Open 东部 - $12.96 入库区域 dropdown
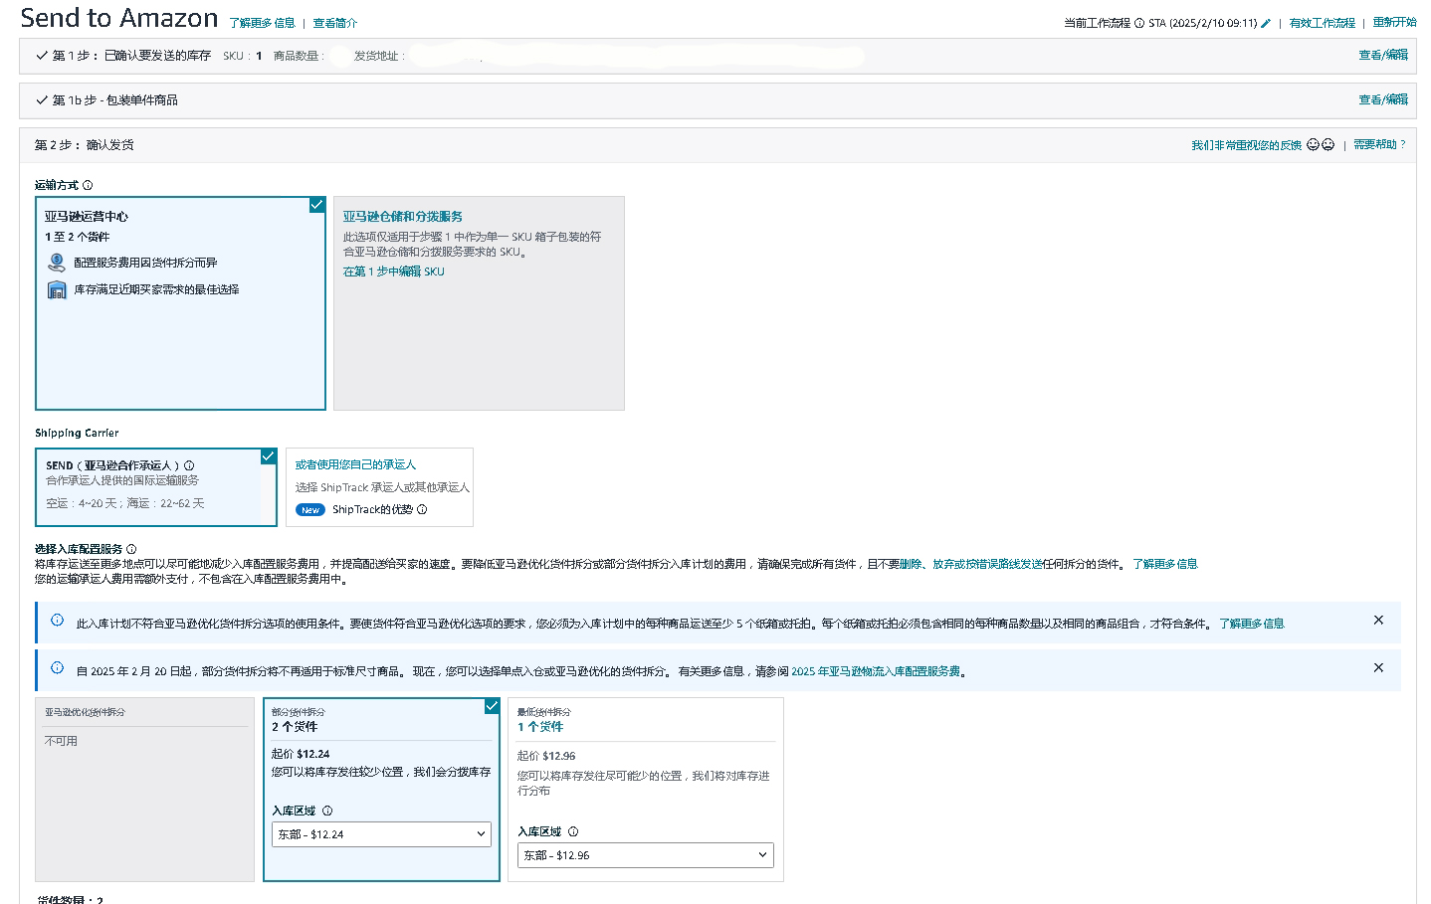This screenshot has width=1431, height=904. click(646, 855)
